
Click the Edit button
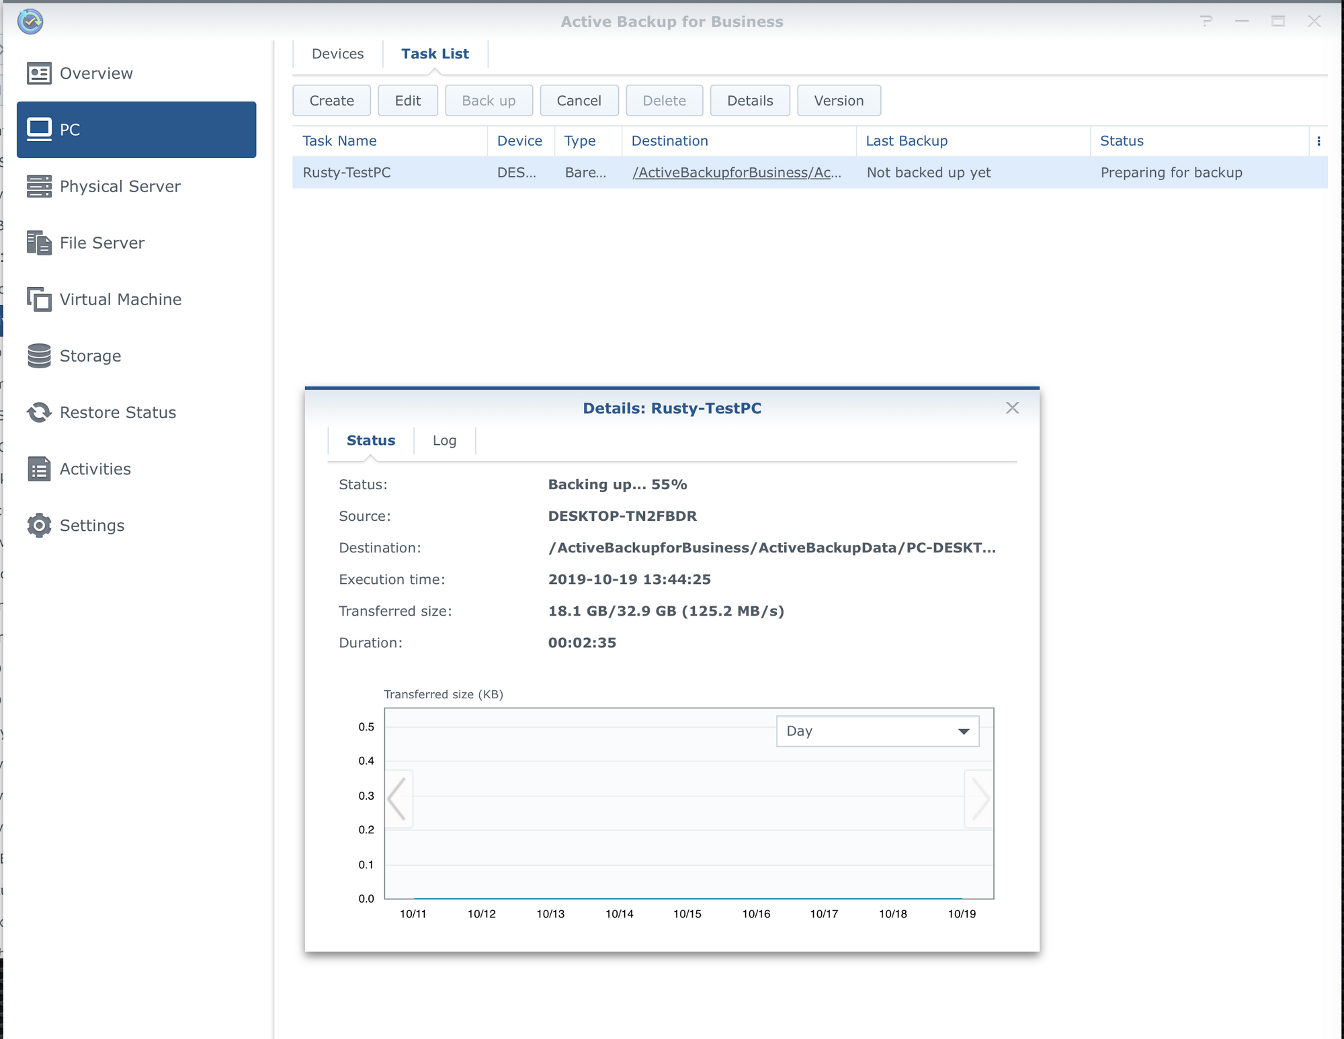coord(408,101)
